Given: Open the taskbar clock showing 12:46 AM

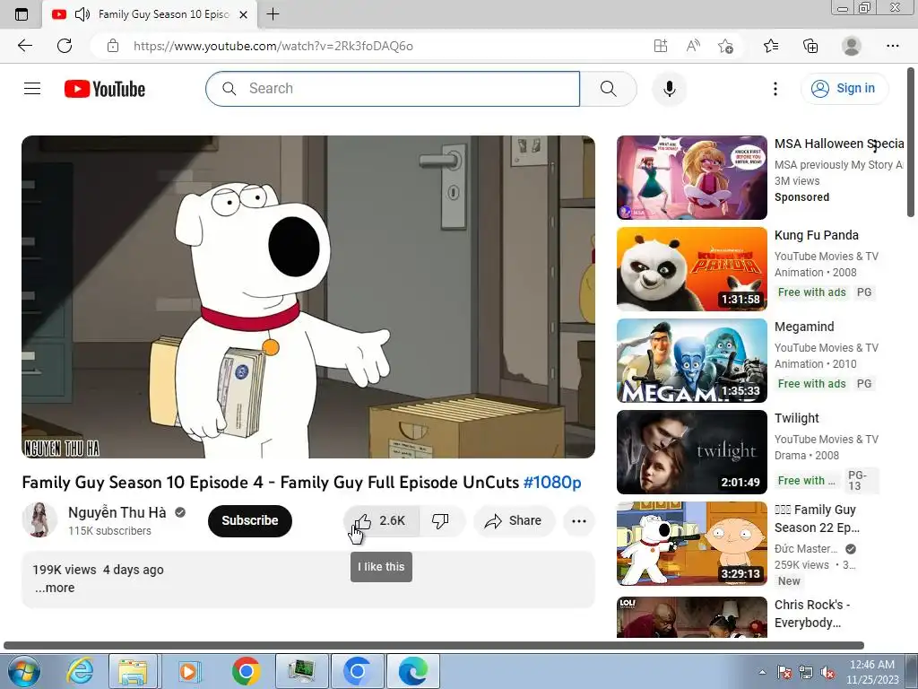Looking at the screenshot, I should (872, 671).
